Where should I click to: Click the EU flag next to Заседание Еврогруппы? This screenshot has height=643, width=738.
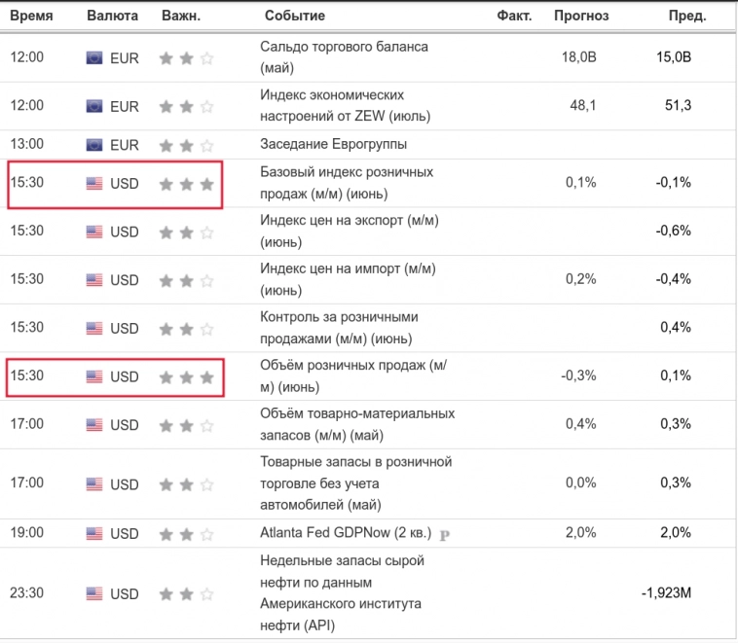pyautogui.click(x=94, y=145)
